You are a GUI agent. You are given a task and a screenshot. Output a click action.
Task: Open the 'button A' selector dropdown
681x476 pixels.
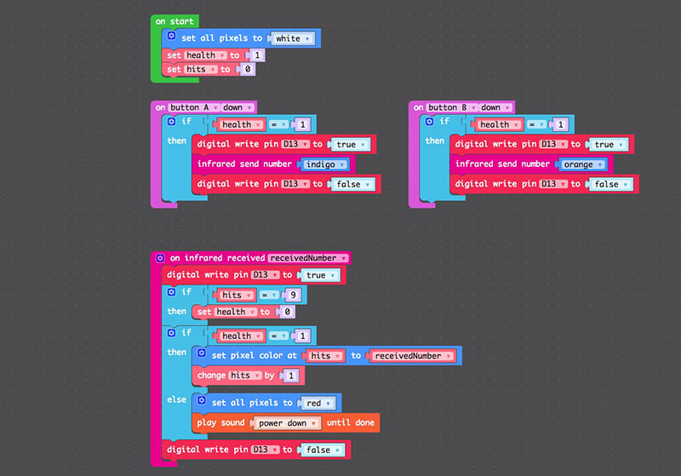tap(192, 107)
